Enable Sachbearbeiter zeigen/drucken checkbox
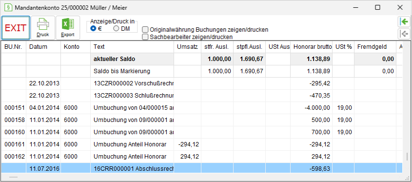This screenshot has height=182, width=412. tap(145, 37)
